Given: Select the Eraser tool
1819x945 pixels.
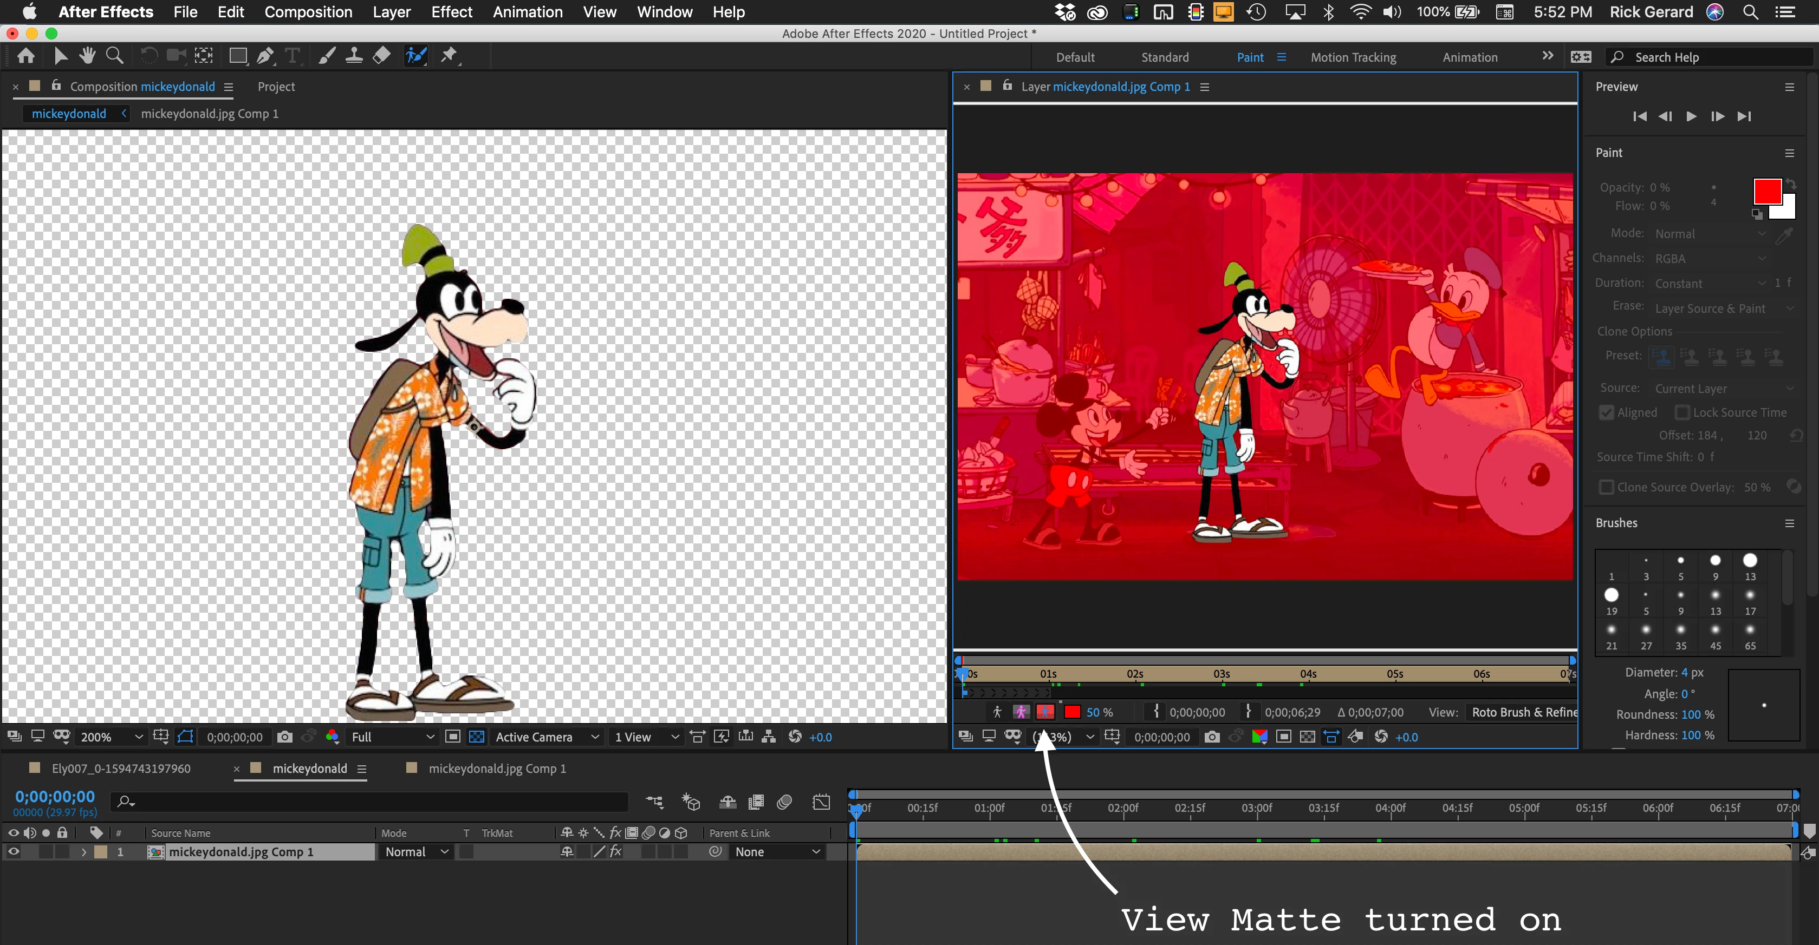Looking at the screenshot, I should pos(381,56).
